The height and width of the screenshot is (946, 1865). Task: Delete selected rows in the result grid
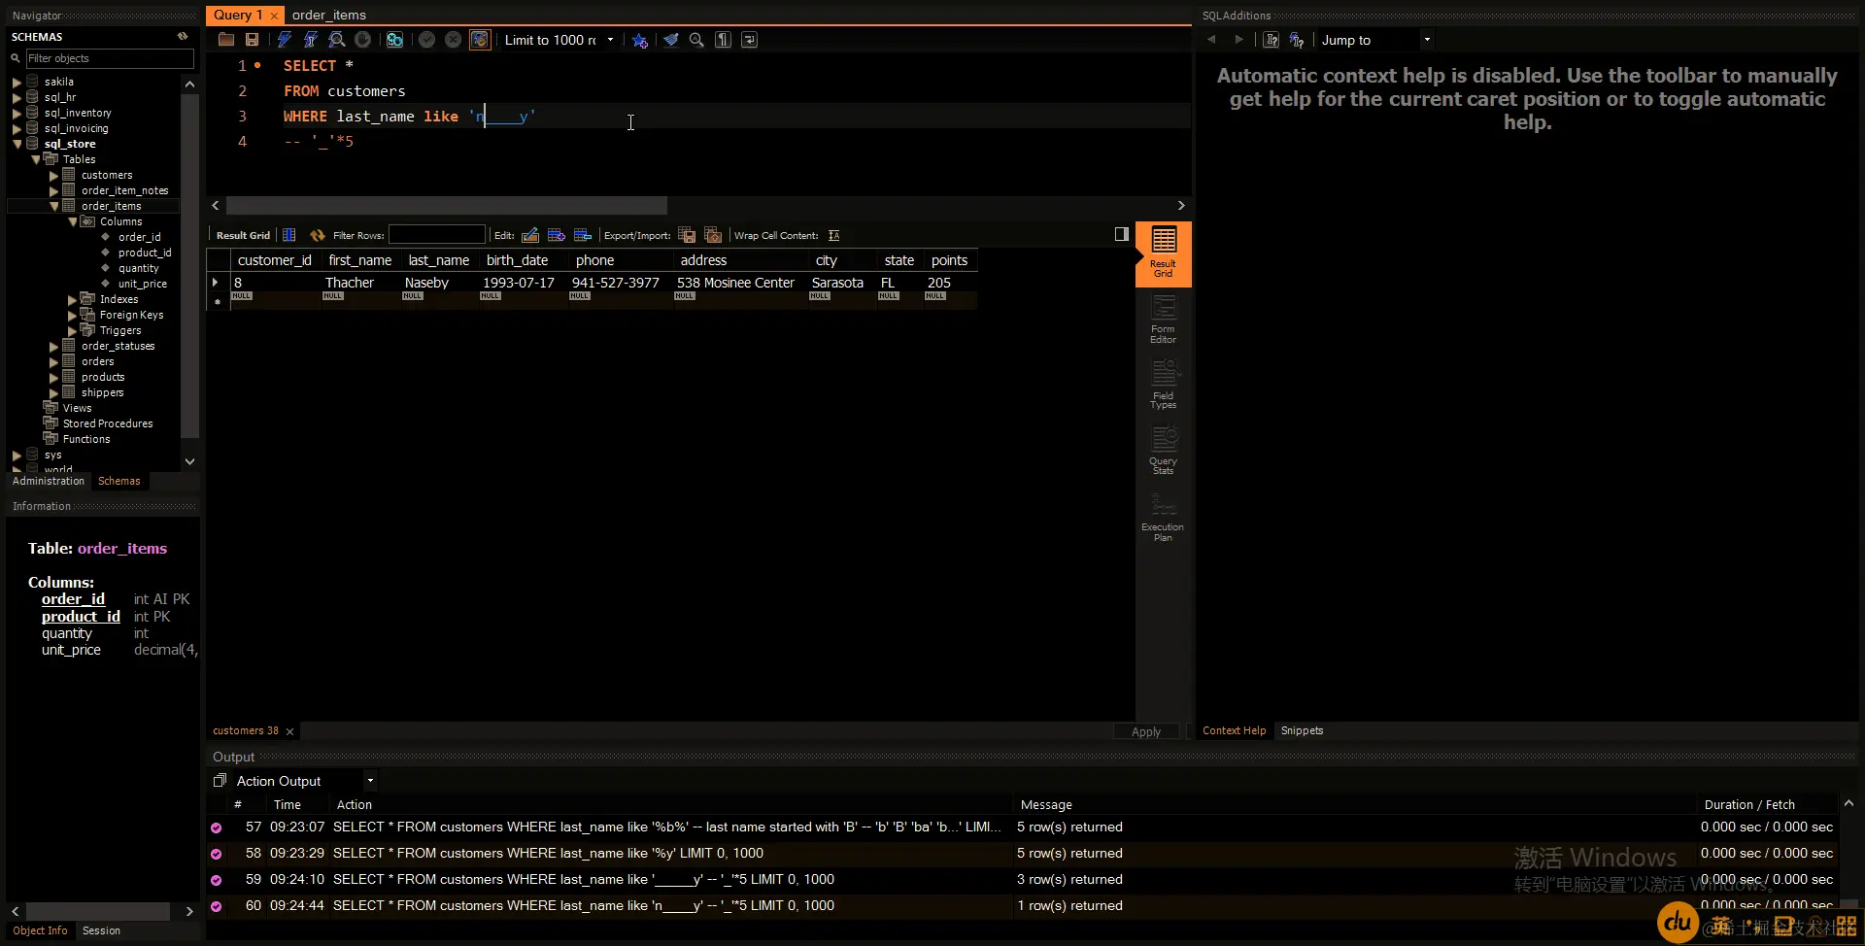tap(583, 235)
